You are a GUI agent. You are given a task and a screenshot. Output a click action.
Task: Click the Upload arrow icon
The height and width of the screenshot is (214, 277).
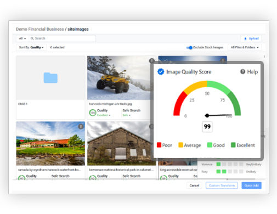point(245,38)
